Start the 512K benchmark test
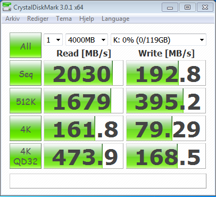216x197 pixels. [26, 101]
